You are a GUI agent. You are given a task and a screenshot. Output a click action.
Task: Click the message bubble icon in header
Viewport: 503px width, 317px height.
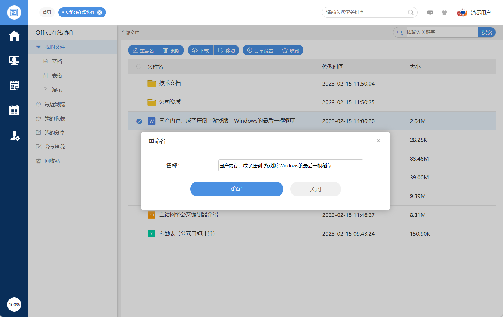tap(430, 13)
